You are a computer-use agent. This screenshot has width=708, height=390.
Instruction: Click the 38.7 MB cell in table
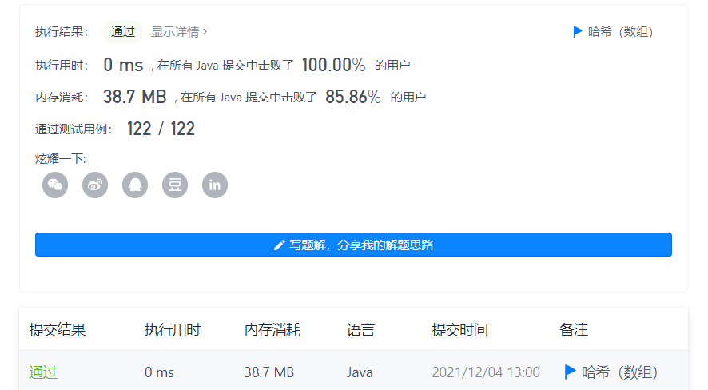click(x=269, y=372)
